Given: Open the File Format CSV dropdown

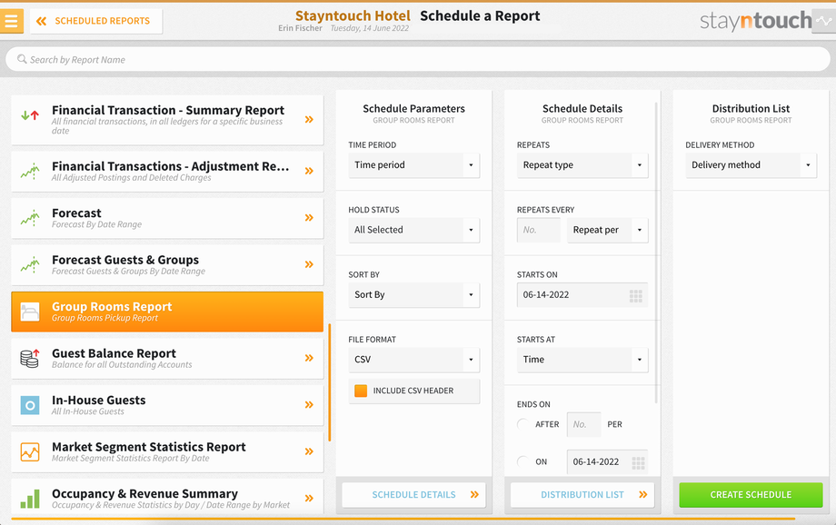Looking at the screenshot, I should point(413,360).
